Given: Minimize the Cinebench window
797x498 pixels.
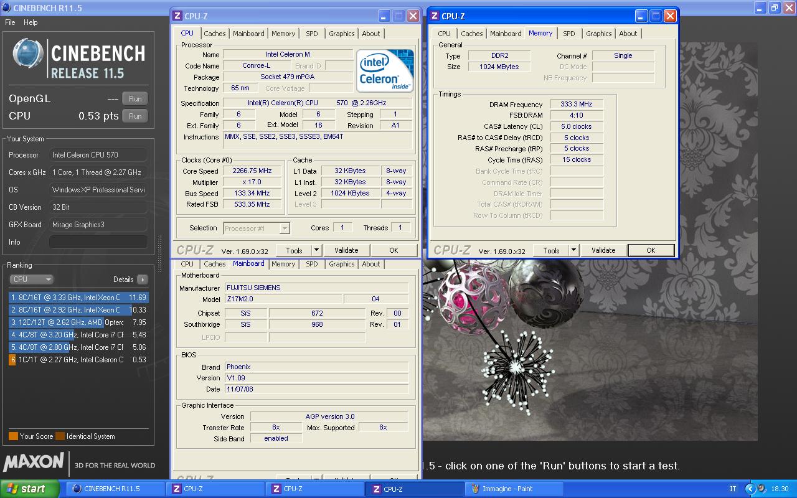Looking at the screenshot, I should [758, 7].
